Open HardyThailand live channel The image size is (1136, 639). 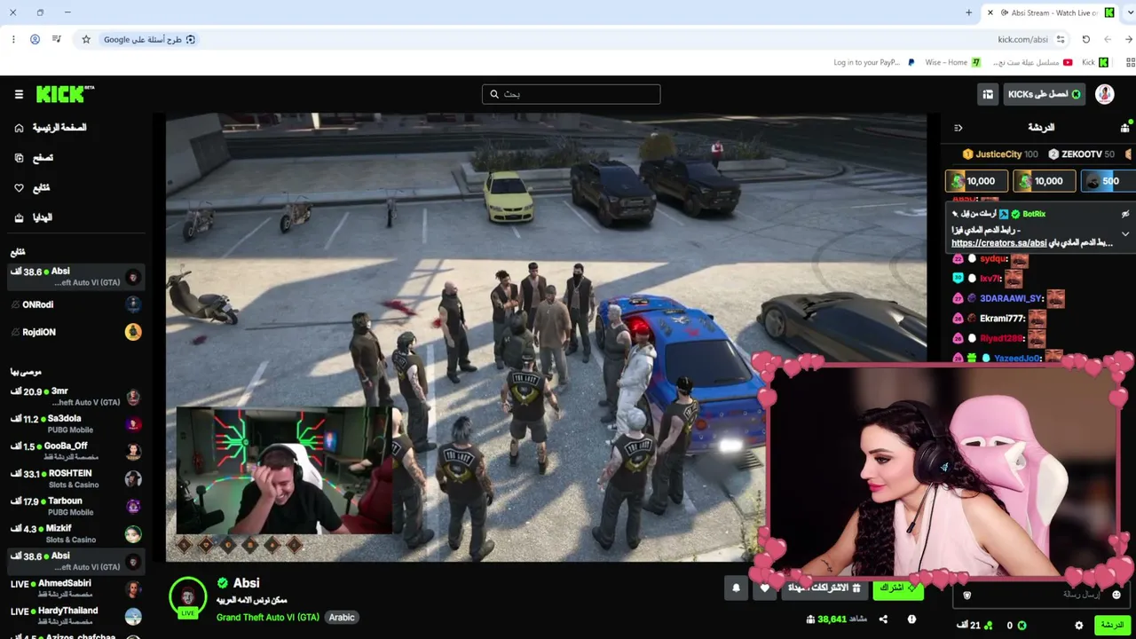click(x=75, y=616)
